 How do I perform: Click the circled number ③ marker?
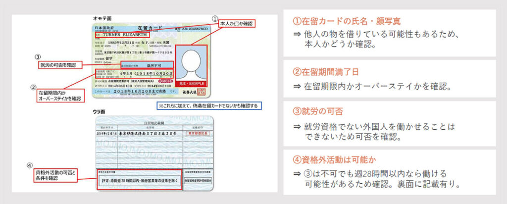[37, 56]
